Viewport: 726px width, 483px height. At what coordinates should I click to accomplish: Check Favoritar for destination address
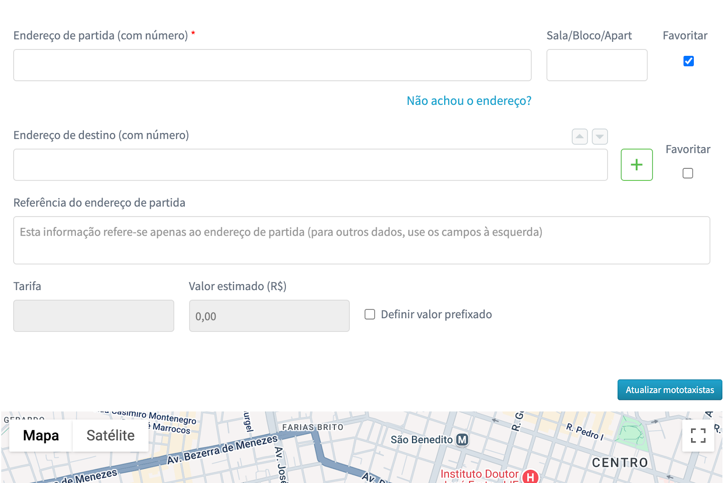click(x=687, y=173)
